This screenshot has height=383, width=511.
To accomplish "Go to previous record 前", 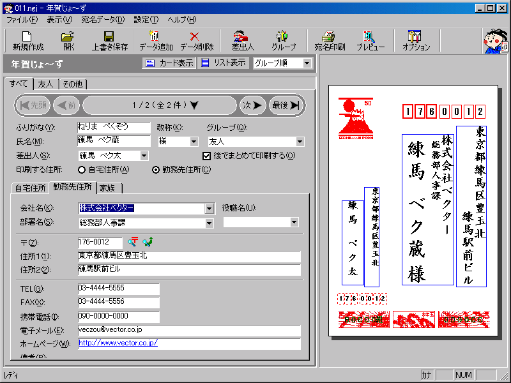I will pyautogui.click(x=66, y=105).
